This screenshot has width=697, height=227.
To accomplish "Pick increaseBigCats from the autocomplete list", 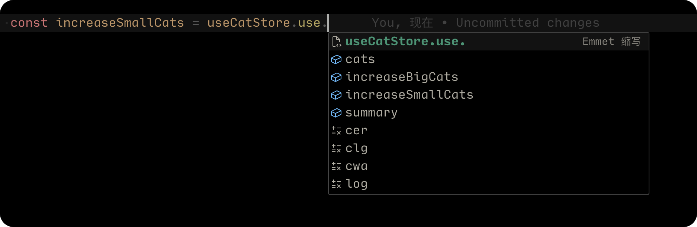I will coord(402,77).
